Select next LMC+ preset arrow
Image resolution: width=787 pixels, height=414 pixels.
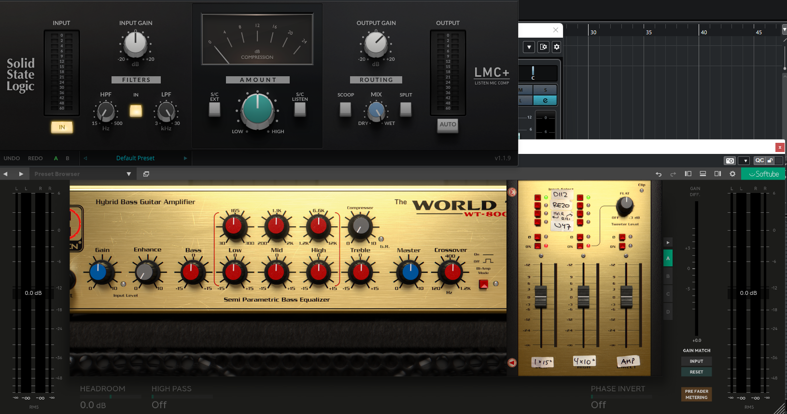pos(185,158)
